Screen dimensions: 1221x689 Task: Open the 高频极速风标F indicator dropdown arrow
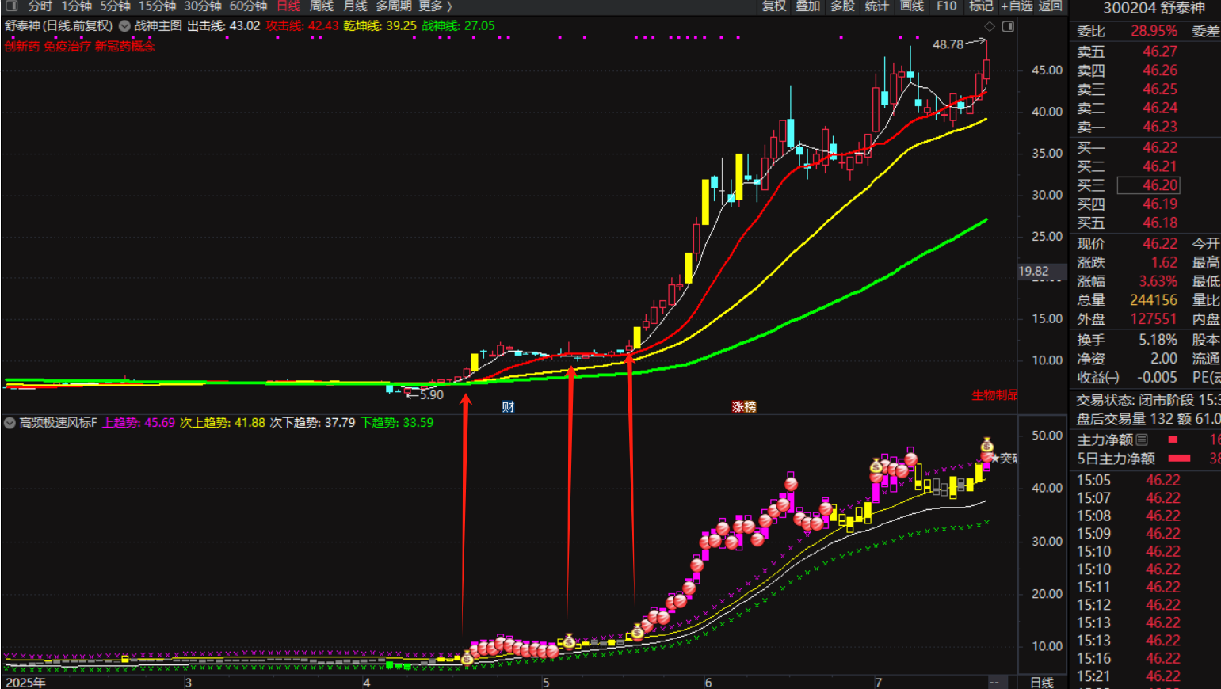coord(10,423)
